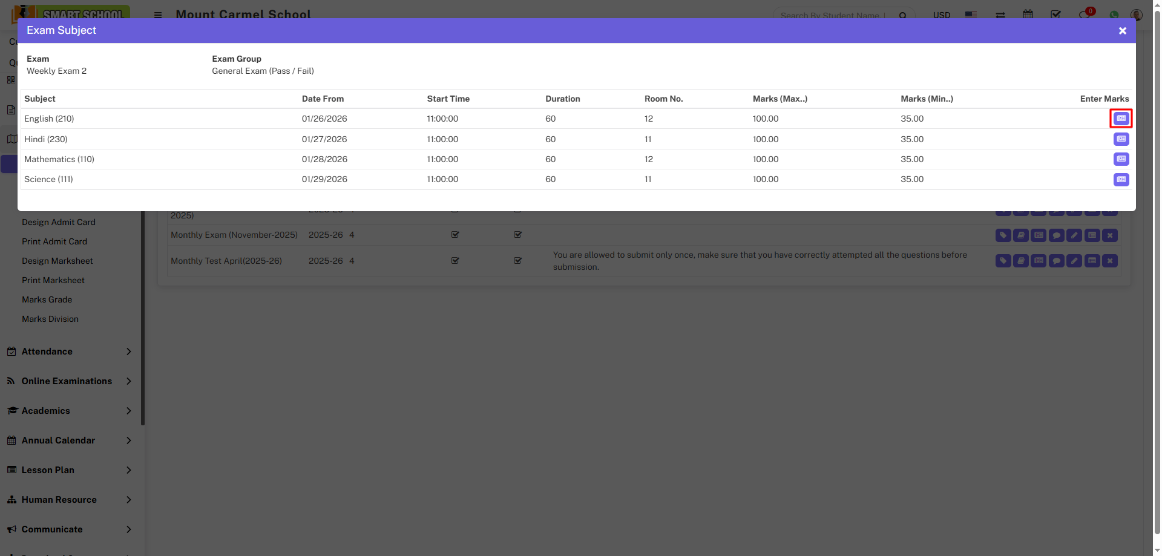Click the WhatsApp icon in the header
The height and width of the screenshot is (556, 1162).
pyautogui.click(x=1114, y=15)
